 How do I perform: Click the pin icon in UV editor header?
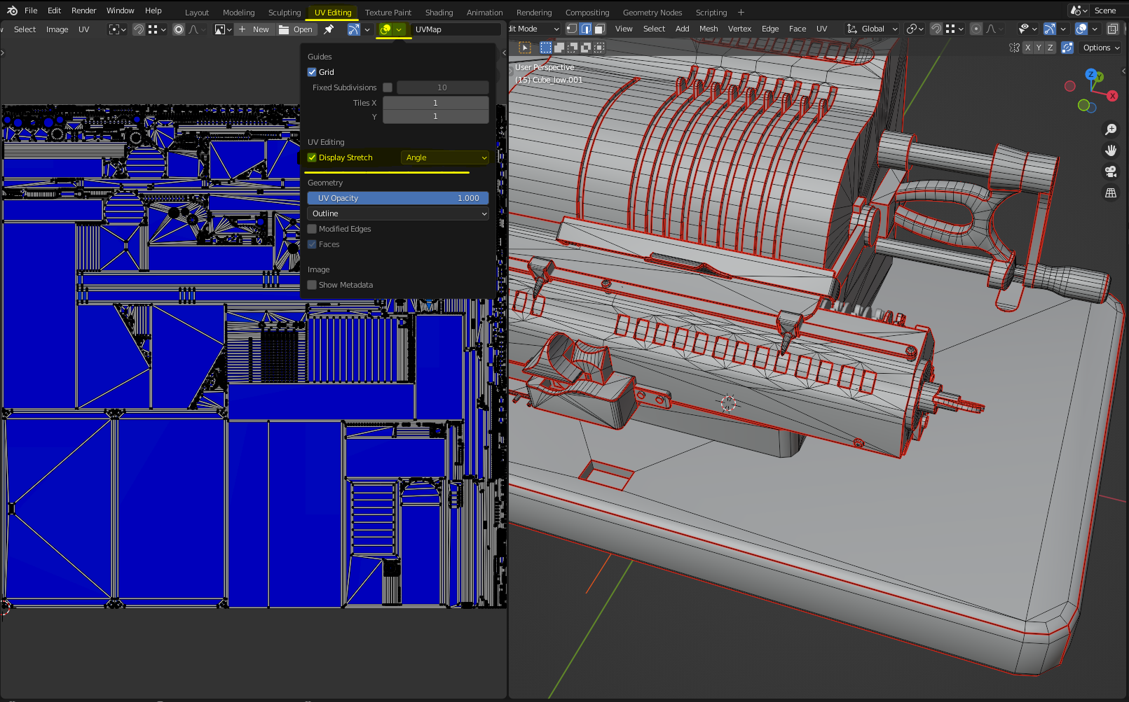[329, 29]
